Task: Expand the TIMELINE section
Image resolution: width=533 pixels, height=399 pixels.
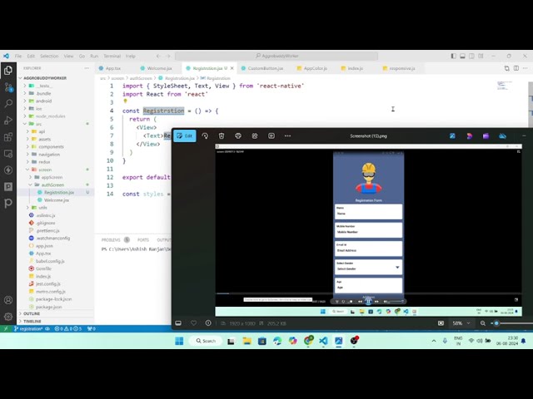Action: click(32, 321)
